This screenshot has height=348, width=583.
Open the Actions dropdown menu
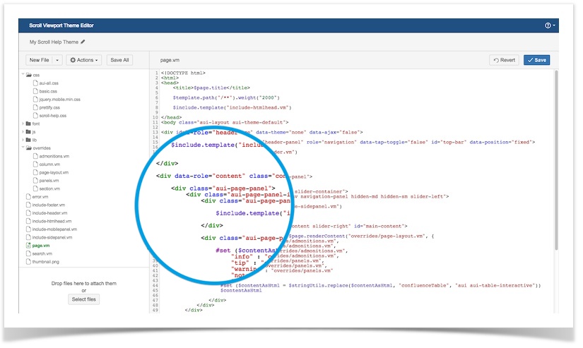coord(84,60)
